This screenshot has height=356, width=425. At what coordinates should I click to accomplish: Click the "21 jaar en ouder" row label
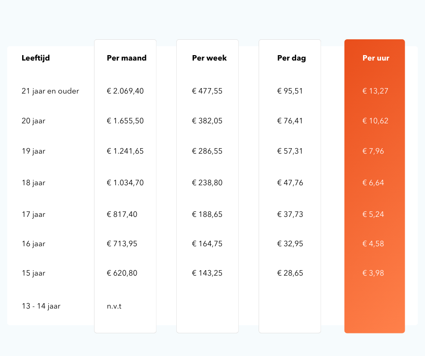(x=50, y=91)
